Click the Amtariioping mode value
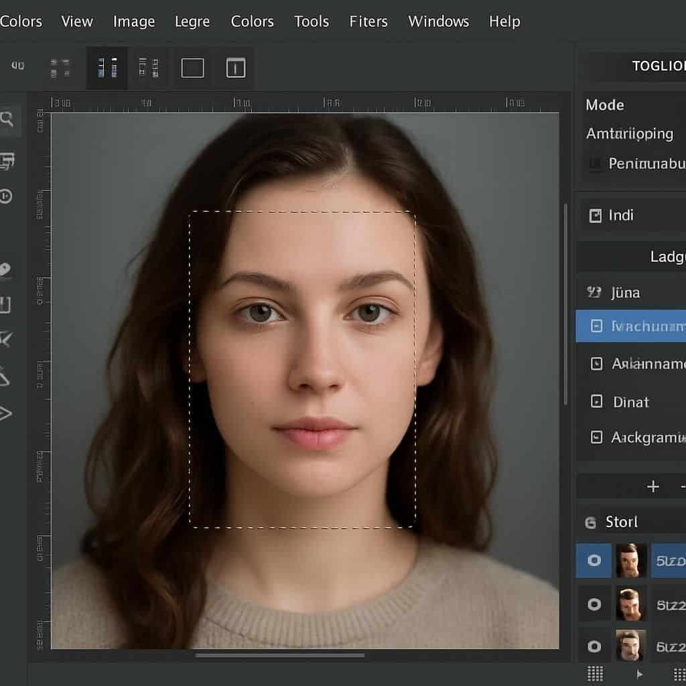 [630, 133]
